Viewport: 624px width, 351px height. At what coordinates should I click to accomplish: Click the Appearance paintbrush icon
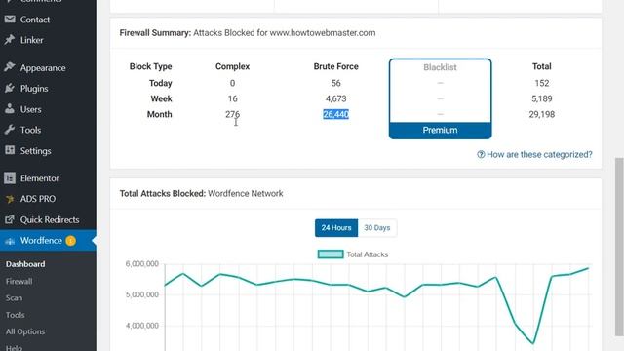click(10, 67)
